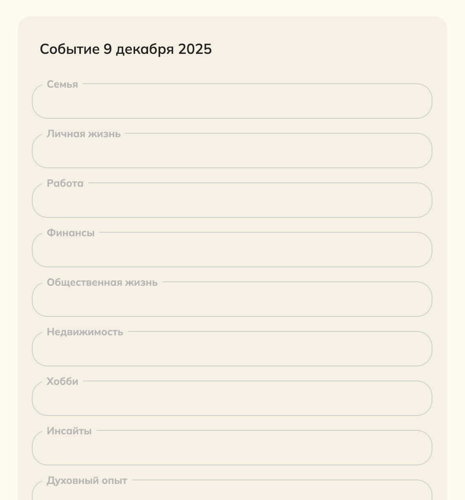Click inside the Личная жизнь text box
465x500 pixels.
pos(232,151)
